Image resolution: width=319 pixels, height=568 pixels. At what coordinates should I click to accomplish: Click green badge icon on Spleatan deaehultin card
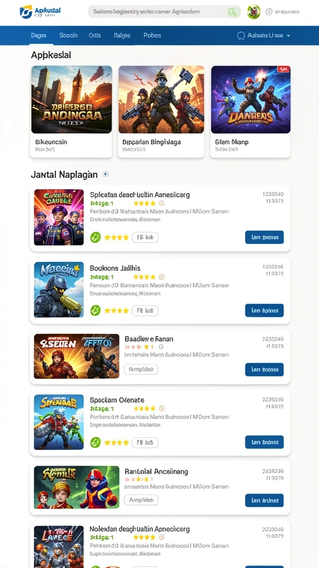click(x=95, y=237)
